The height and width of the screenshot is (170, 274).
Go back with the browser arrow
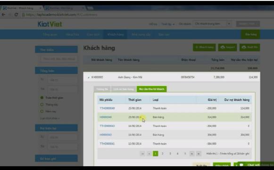[3, 15]
